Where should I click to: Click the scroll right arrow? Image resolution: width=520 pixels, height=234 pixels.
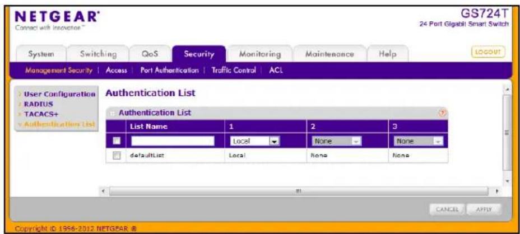[x=497, y=191]
